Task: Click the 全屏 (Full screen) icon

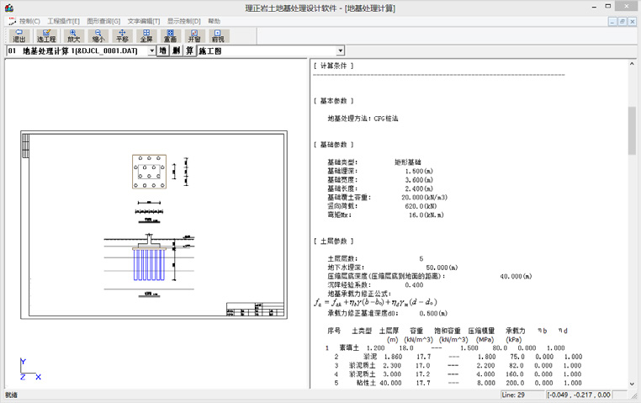Action: point(146,36)
